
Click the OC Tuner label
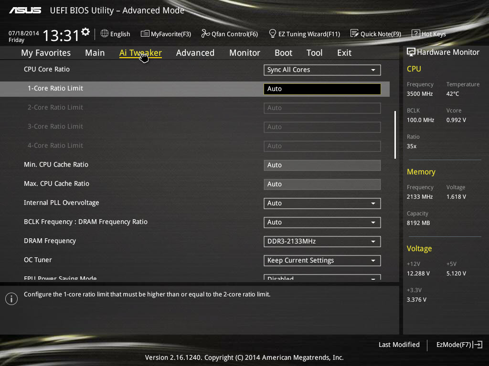38,260
